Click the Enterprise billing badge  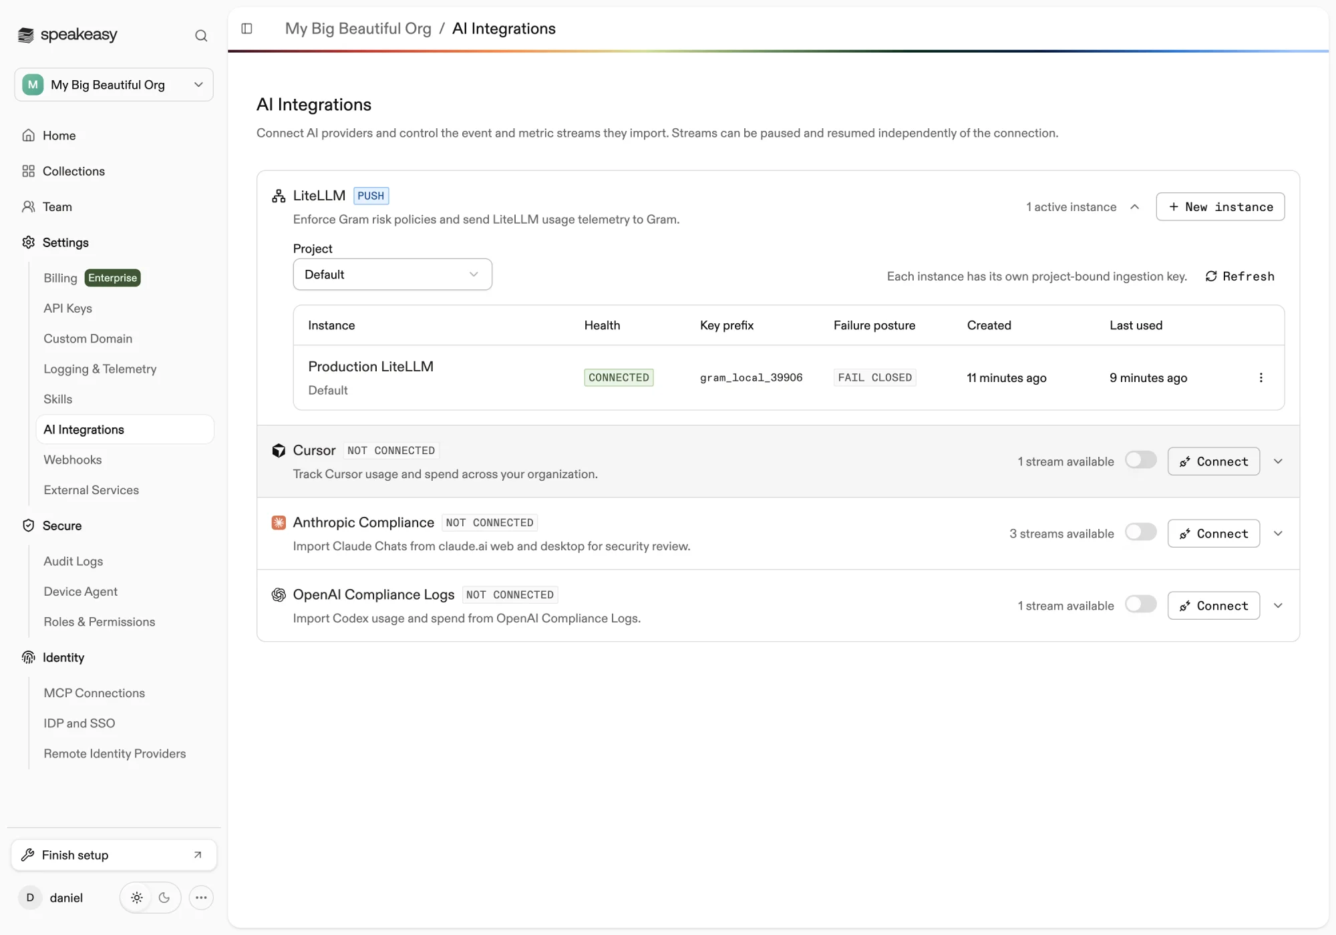tap(112, 278)
